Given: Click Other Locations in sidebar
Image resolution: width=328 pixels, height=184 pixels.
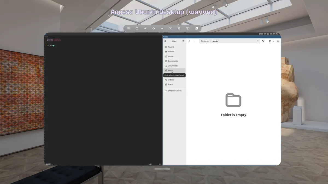Looking at the screenshot, I should click(175, 91).
